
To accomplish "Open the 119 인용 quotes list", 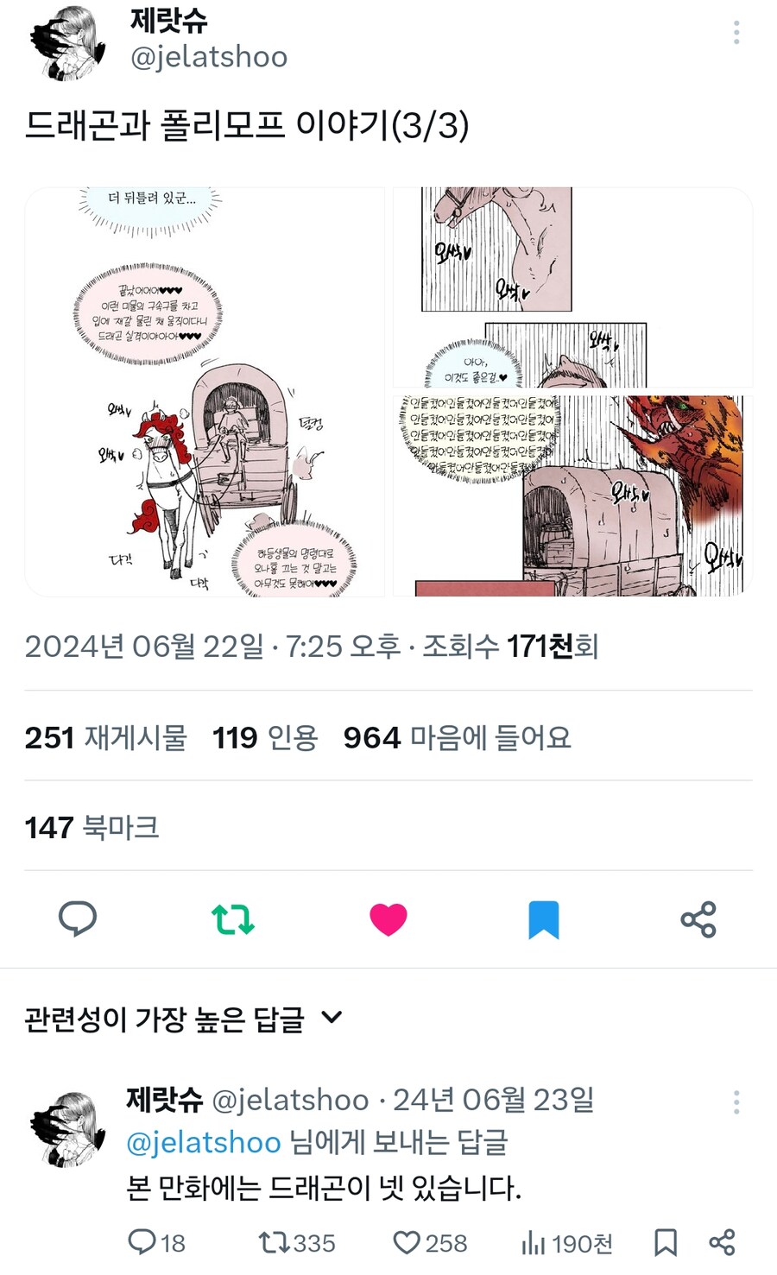I will tap(265, 737).
